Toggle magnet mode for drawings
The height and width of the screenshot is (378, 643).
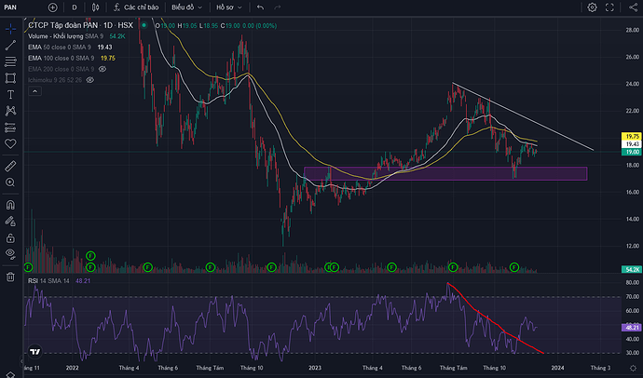[x=10, y=205]
